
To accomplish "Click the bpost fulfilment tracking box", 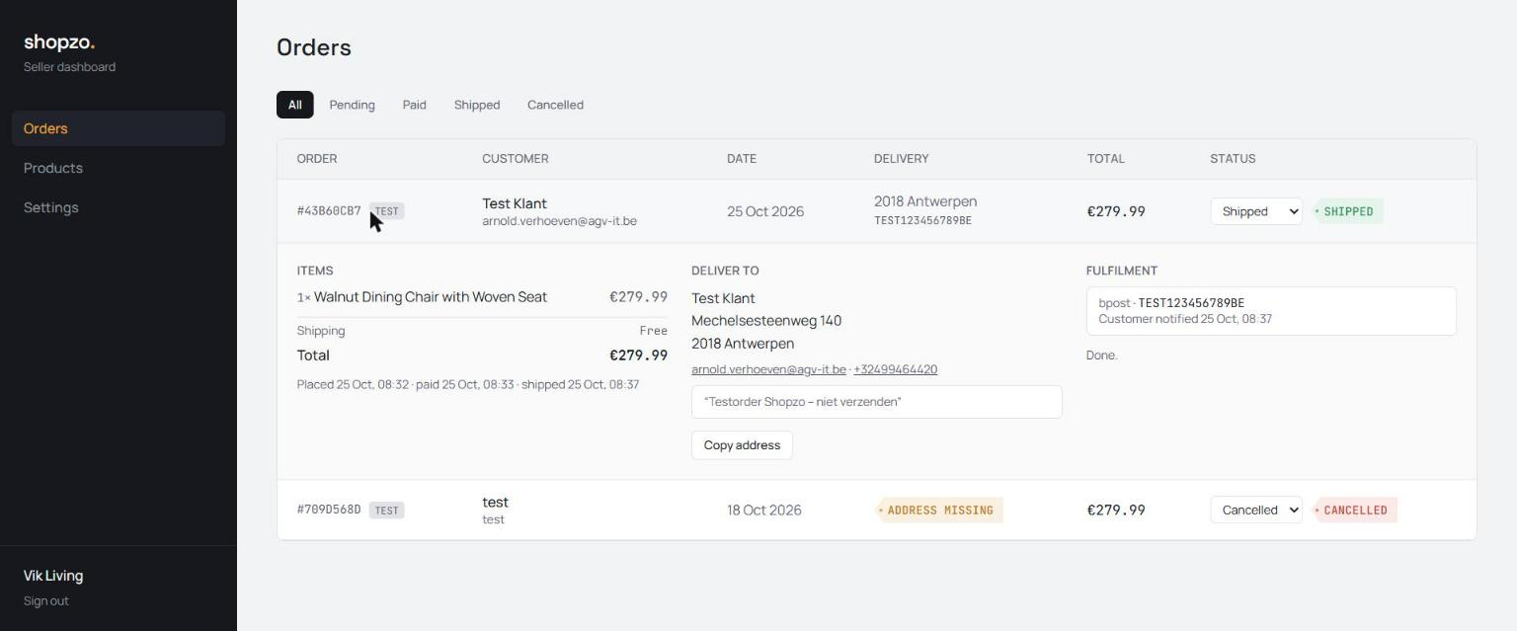I will [1271, 311].
